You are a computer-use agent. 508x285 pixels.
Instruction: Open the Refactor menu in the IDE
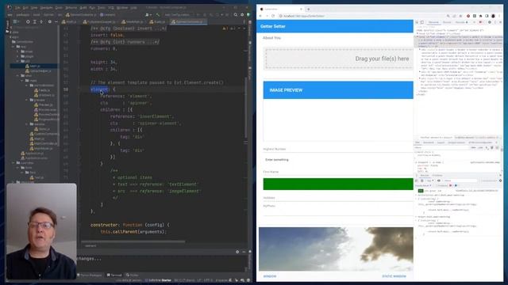coord(71,7)
